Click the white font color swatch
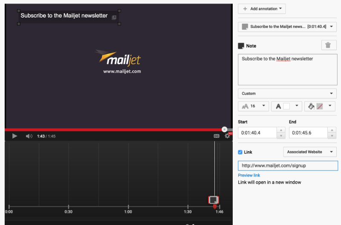 pos(286,106)
